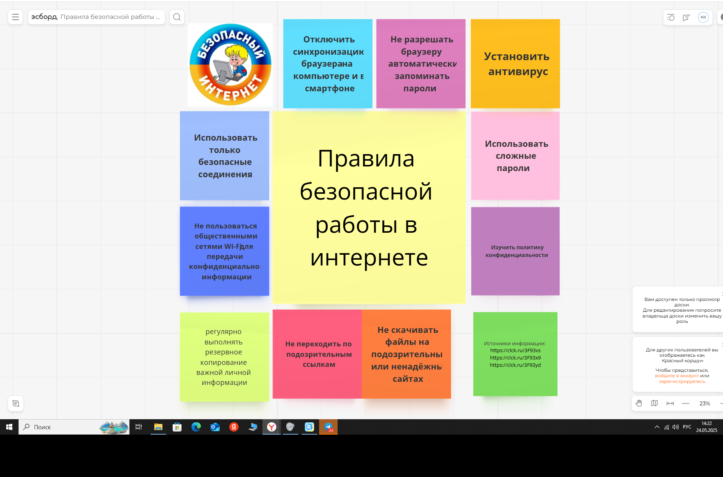Open the minimap icon
723x477 pixels.
click(654, 403)
